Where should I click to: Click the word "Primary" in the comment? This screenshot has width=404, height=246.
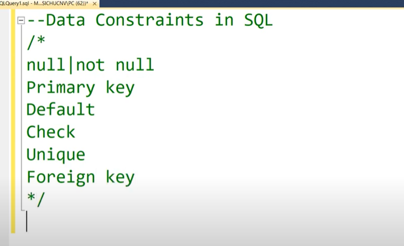(x=61, y=88)
